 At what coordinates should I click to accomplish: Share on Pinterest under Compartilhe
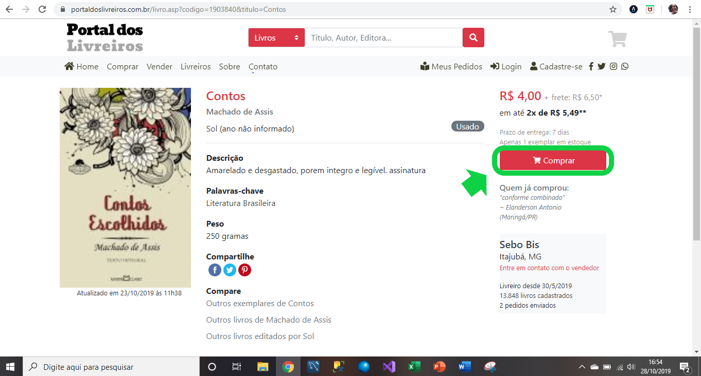(x=244, y=270)
